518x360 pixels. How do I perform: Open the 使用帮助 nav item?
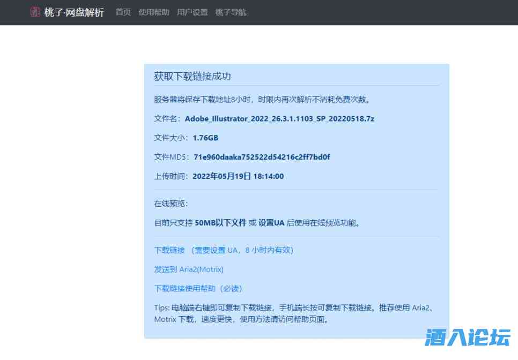point(154,12)
